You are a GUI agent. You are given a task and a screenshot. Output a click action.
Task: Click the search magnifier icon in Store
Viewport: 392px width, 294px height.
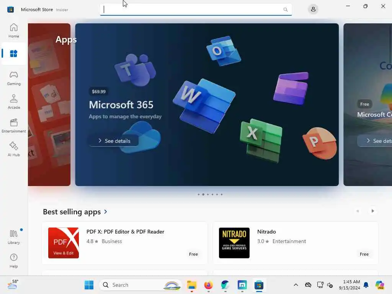click(x=285, y=10)
